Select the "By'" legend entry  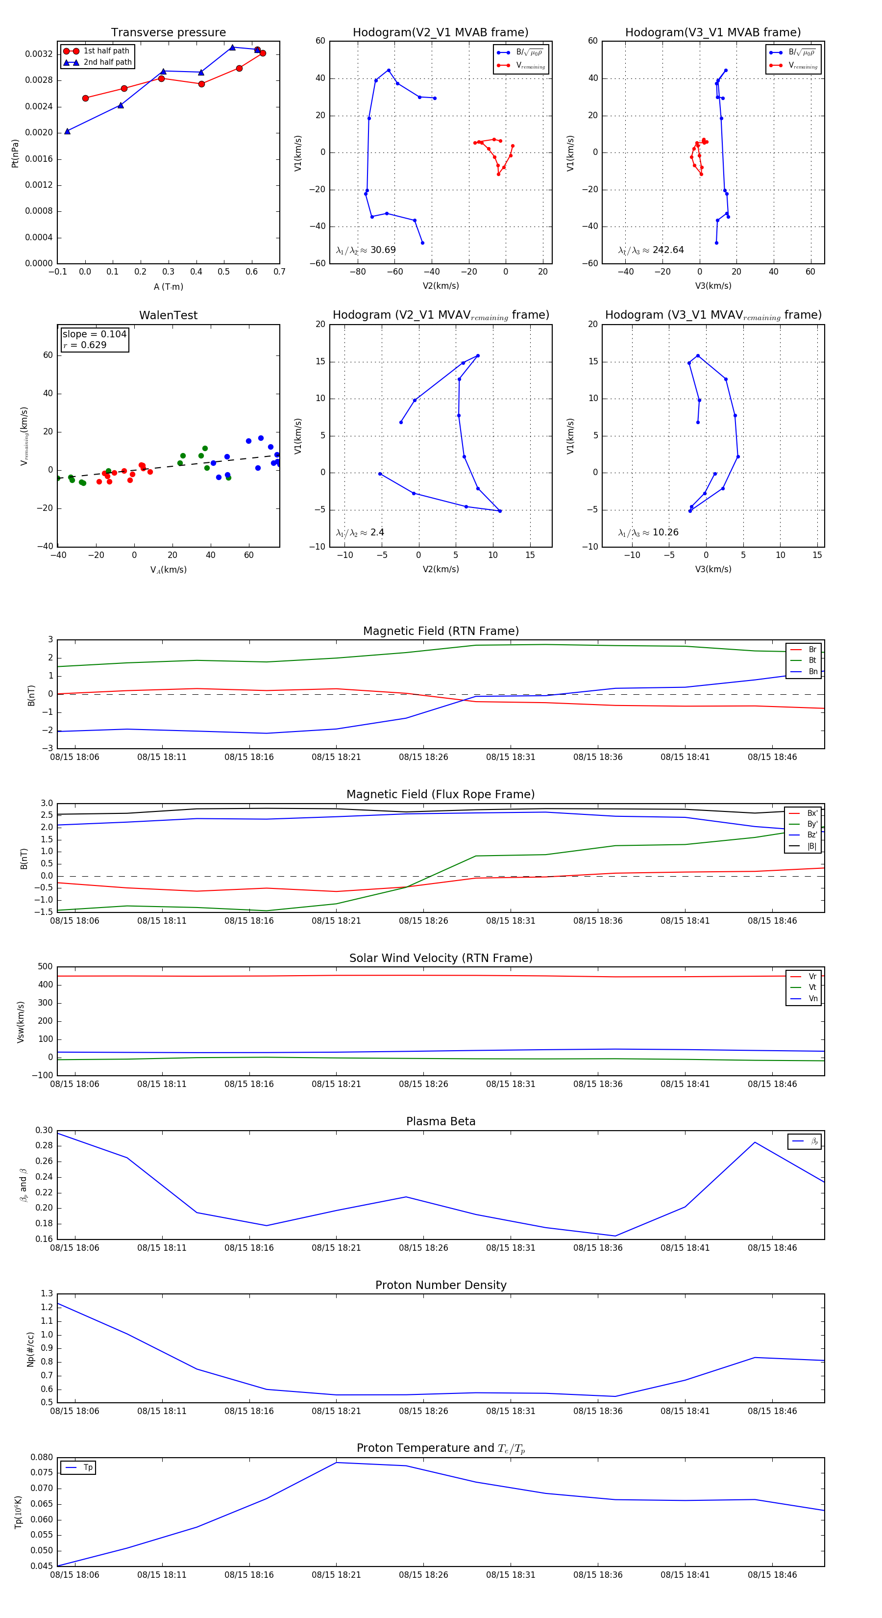point(803,824)
